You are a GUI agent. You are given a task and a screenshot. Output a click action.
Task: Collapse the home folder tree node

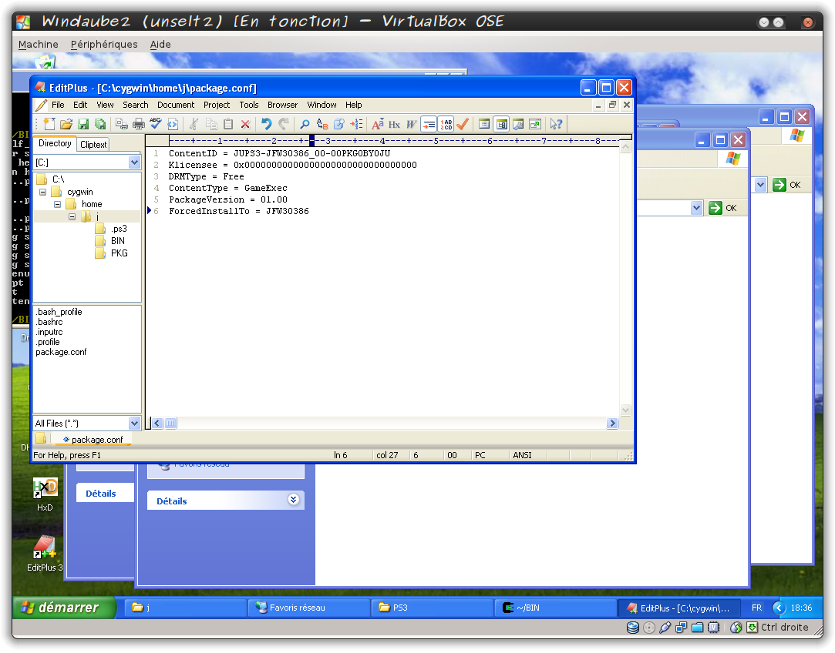tap(58, 204)
